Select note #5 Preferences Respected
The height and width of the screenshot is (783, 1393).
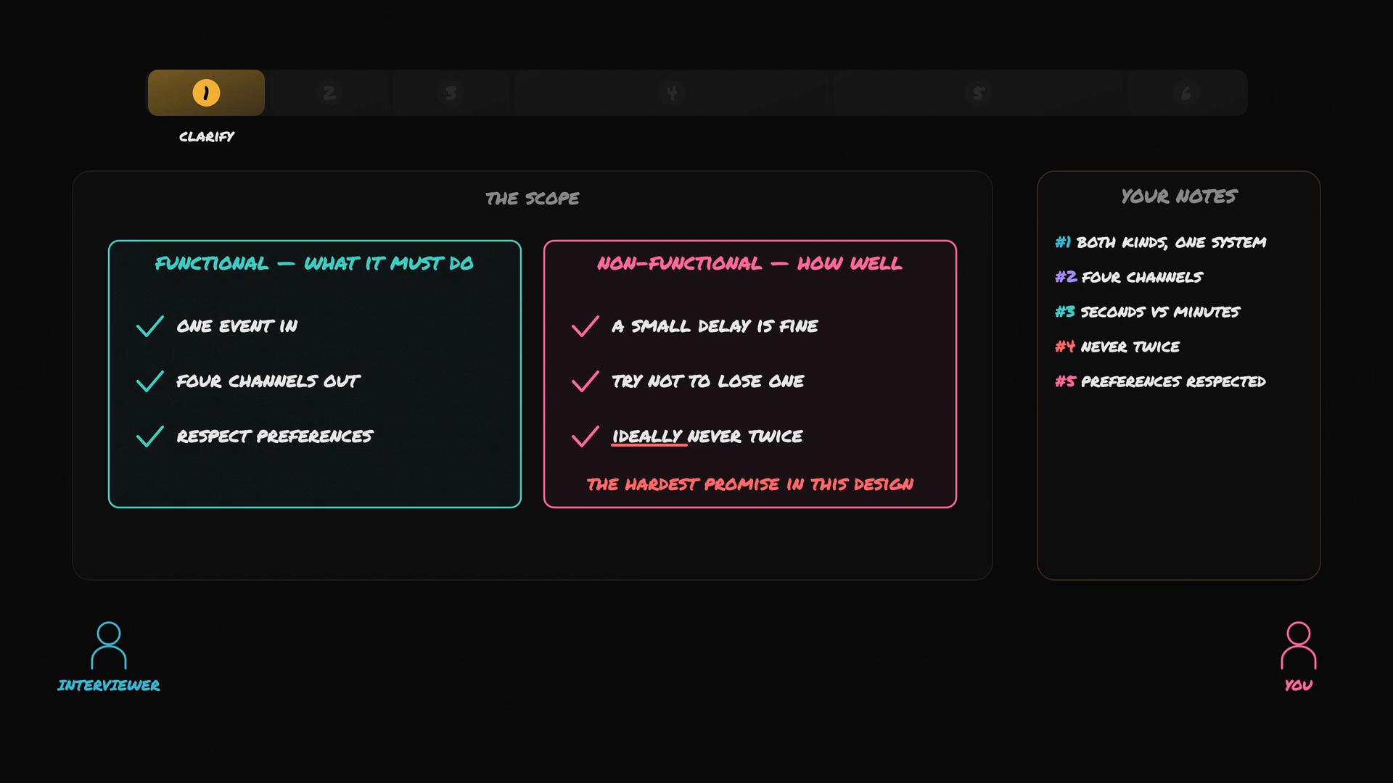(1161, 381)
